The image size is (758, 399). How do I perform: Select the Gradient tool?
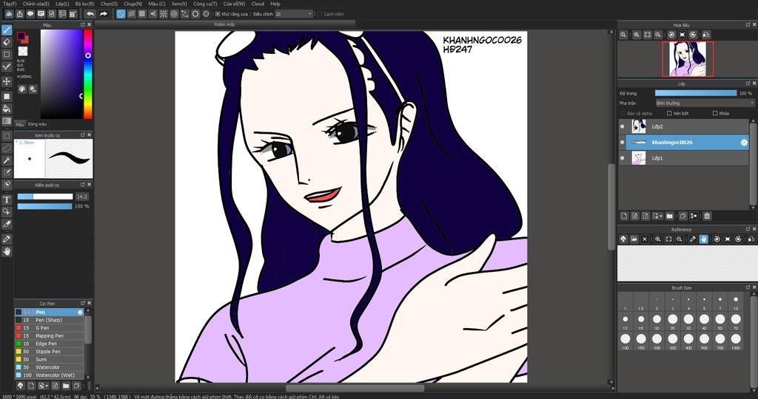tap(7, 120)
